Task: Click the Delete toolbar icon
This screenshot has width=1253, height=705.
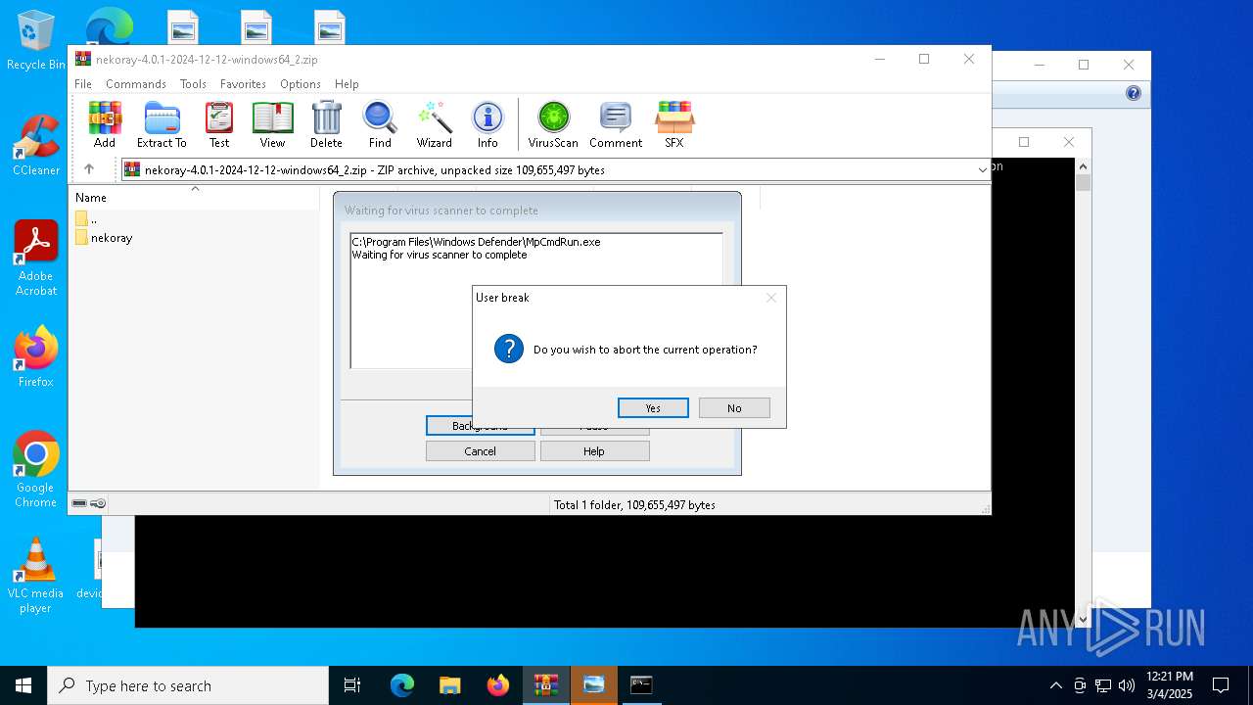Action: (x=326, y=124)
